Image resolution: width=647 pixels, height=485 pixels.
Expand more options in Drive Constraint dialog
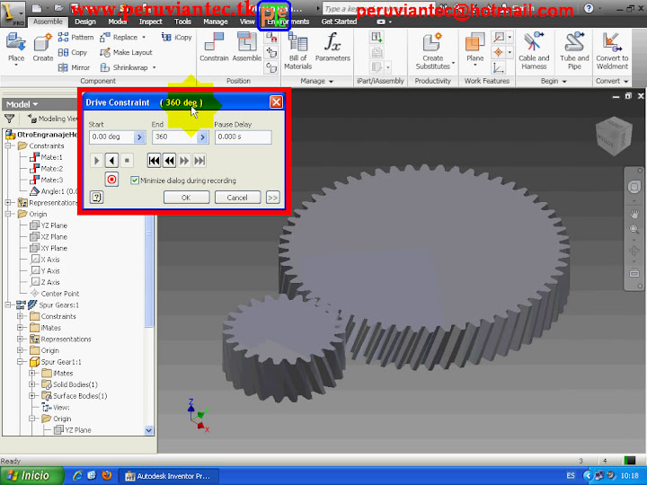273,198
